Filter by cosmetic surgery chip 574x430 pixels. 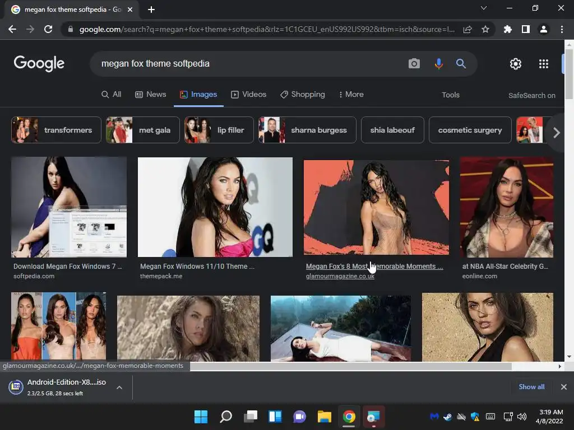point(470,130)
